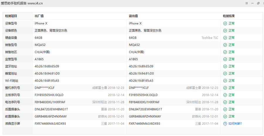Click the green check icon for 电池序列号
Screen dimensions: 264x136
click(225, 102)
